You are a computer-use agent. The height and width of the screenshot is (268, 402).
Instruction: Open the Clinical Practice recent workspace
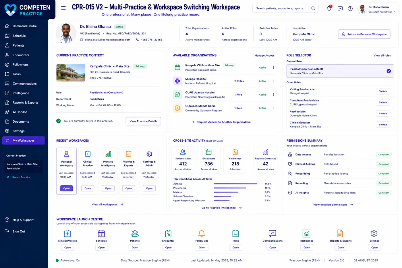88,188
